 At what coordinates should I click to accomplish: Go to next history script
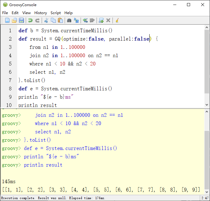92,20
